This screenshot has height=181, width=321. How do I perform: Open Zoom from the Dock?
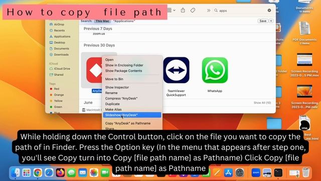tap(256, 173)
